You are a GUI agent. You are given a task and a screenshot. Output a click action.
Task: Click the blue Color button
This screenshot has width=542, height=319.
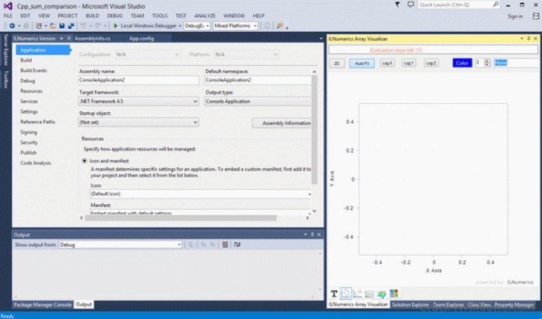(x=462, y=63)
